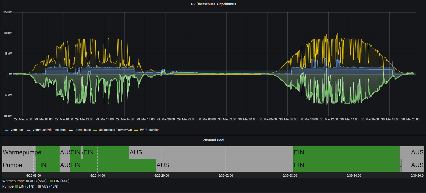Screen dimensions: 426x193
Task: Click the Überschuss light green legend swatch
Action: click(x=71, y=130)
